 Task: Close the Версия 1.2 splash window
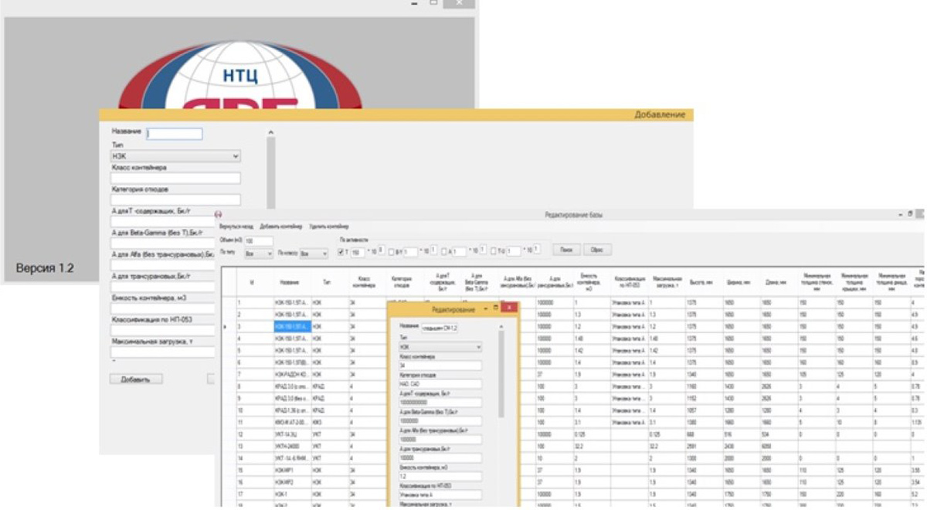[460, 4]
